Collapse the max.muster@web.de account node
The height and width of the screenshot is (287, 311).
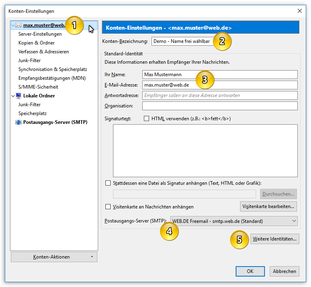[13, 25]
